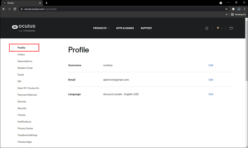This screenshot has height=148, width=248.
Task: Close the Oculus browser tab
Action: tap(40, 3)
